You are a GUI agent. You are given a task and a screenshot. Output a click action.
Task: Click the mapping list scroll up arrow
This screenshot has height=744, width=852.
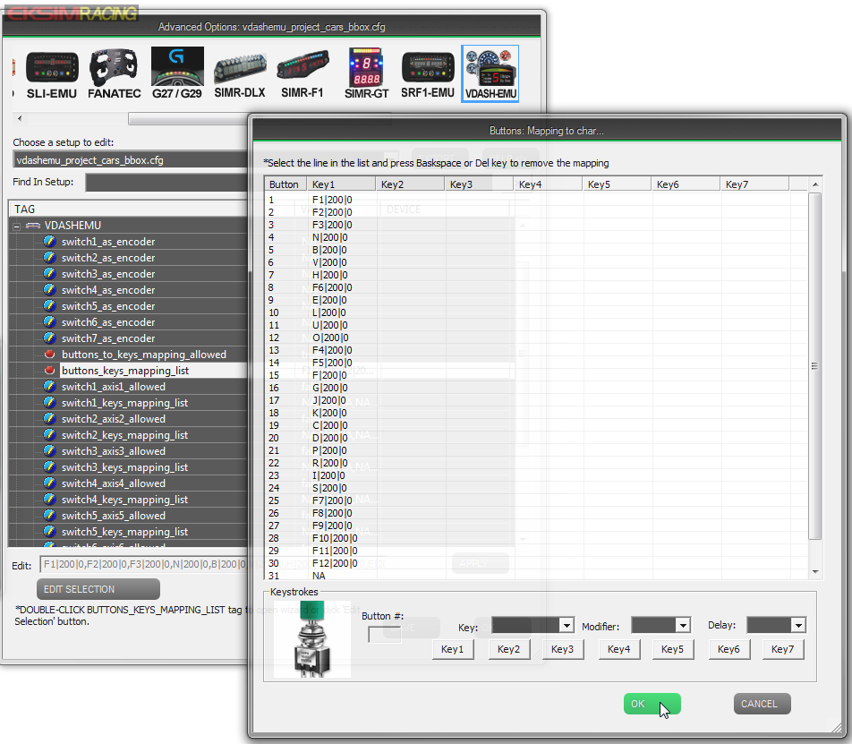(x=815, y=184)
